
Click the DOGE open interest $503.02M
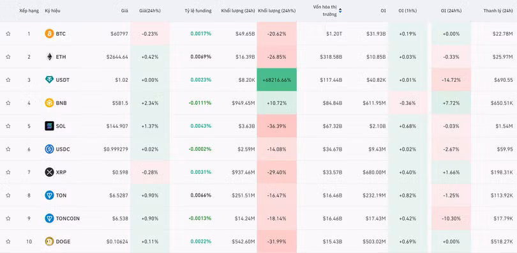click(374, 241)
